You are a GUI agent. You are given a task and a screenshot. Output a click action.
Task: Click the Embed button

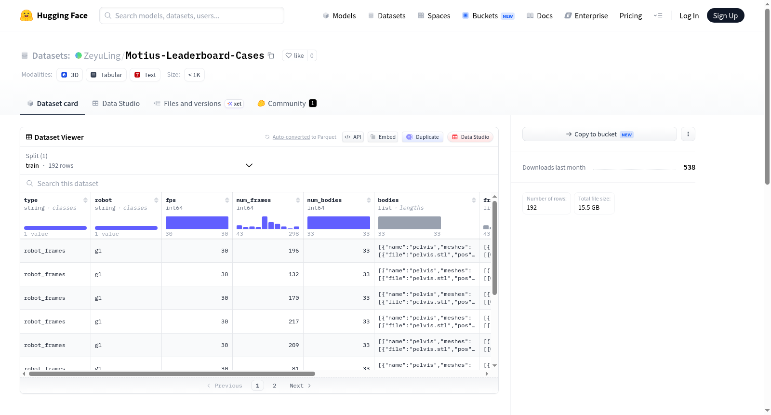click(383, 137)
